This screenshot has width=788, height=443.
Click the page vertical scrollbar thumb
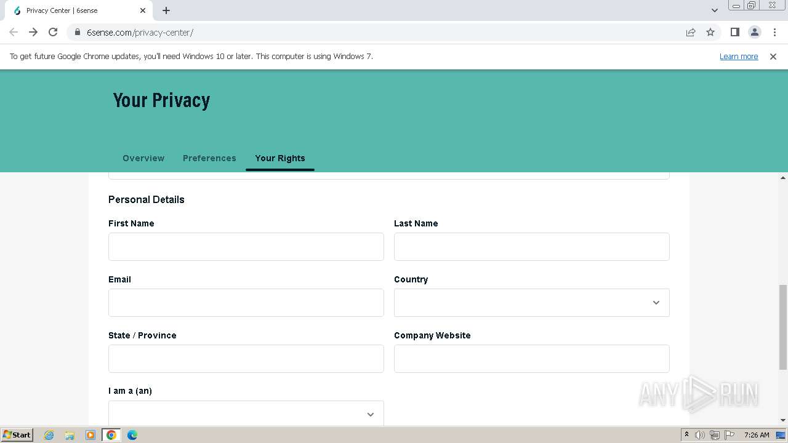(x=782, y=327)
